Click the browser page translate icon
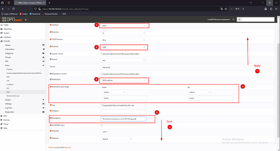 pos(221,9)
